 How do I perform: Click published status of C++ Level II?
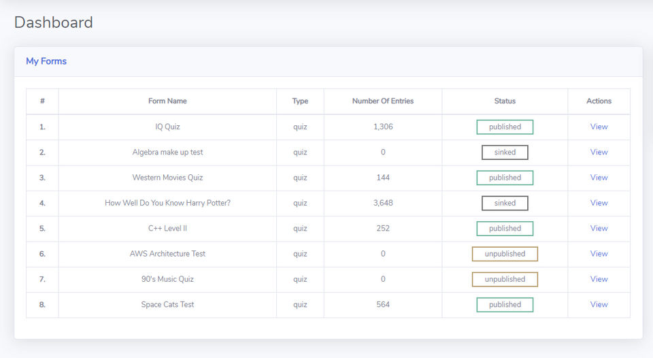(505, 229)
